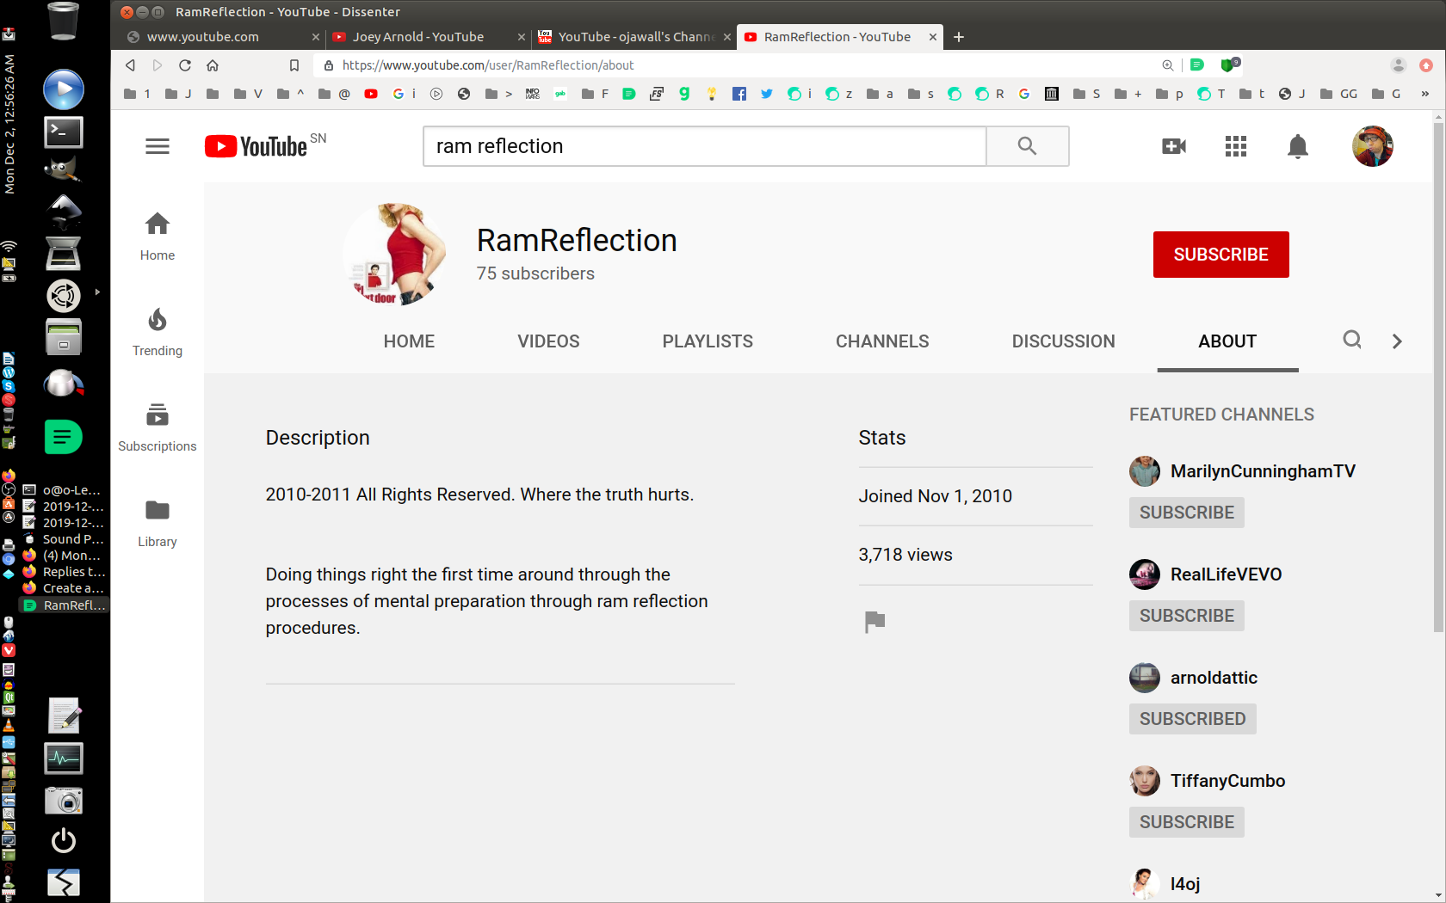
Task: Click the page vertical scrollbar
Action: click(x=1438, y=378)
